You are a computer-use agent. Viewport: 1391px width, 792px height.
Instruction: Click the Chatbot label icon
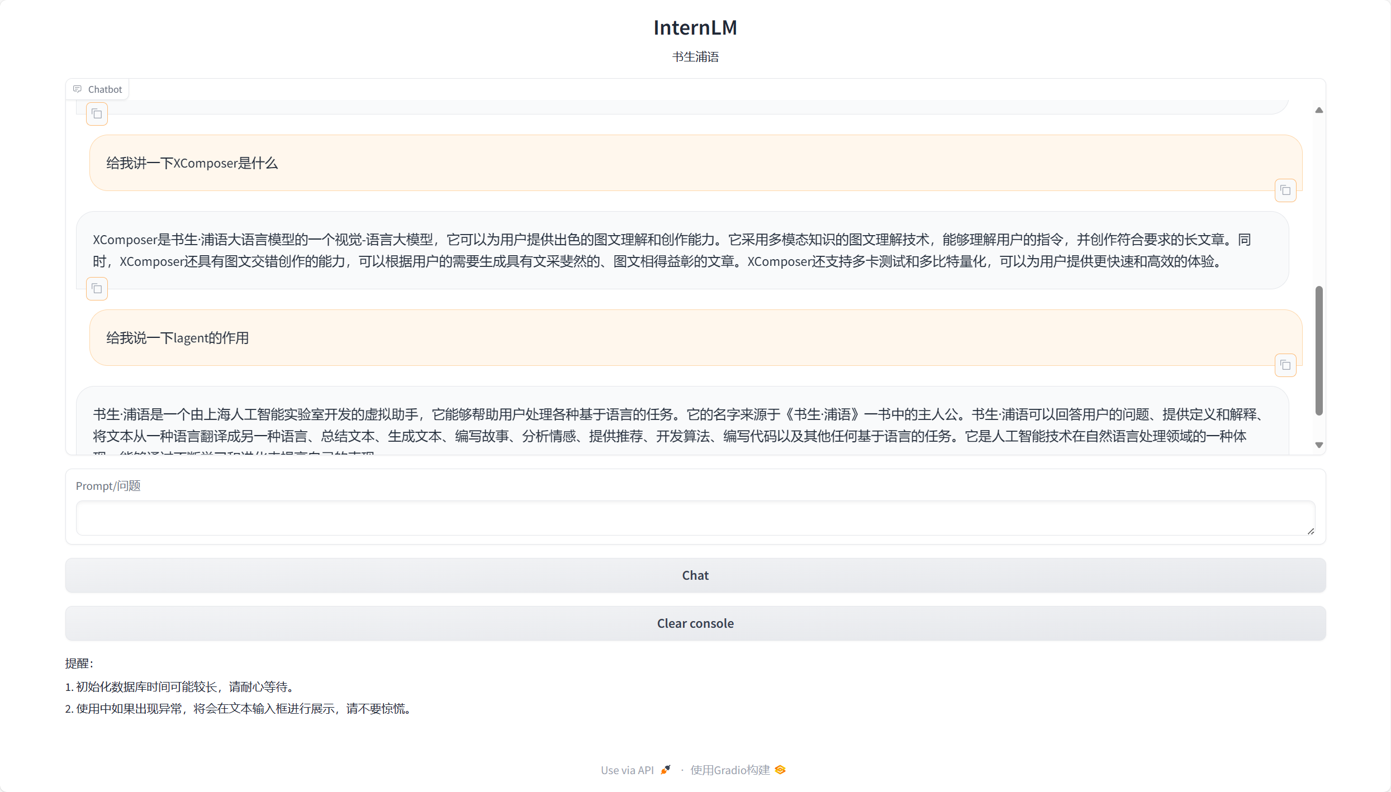[77, 89]
